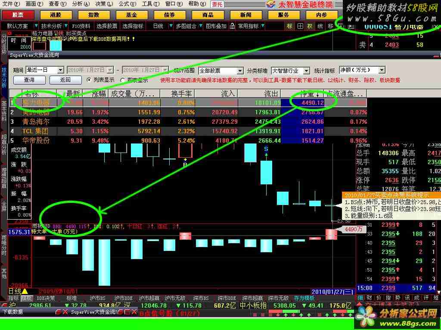Expand the 日线 period dropdown arrow
This screenshot has width=441, height=330.
(171, 26)
